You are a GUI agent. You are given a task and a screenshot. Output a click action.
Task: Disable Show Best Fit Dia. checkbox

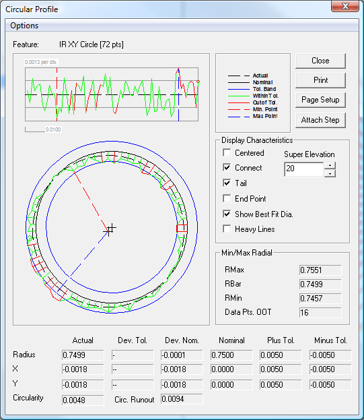point(227,214)
